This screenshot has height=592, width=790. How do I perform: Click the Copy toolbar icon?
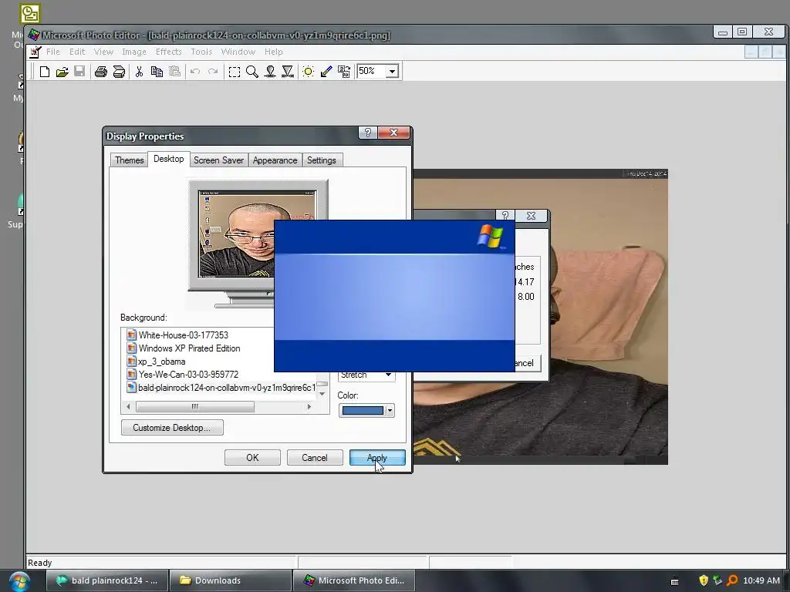click(x=157, y=72)
